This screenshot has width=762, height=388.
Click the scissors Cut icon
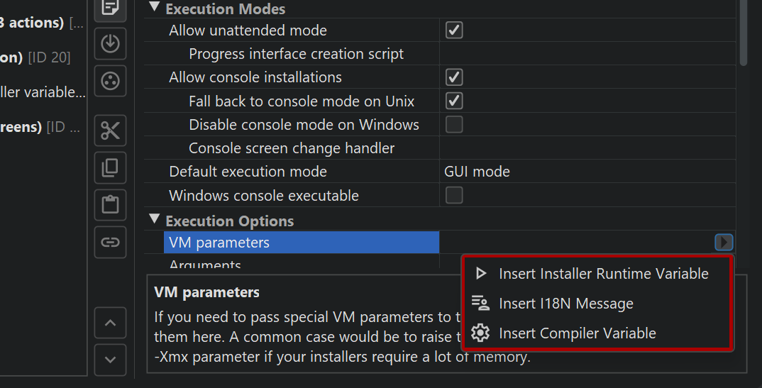pyautogui.click(x=110, y=131)
